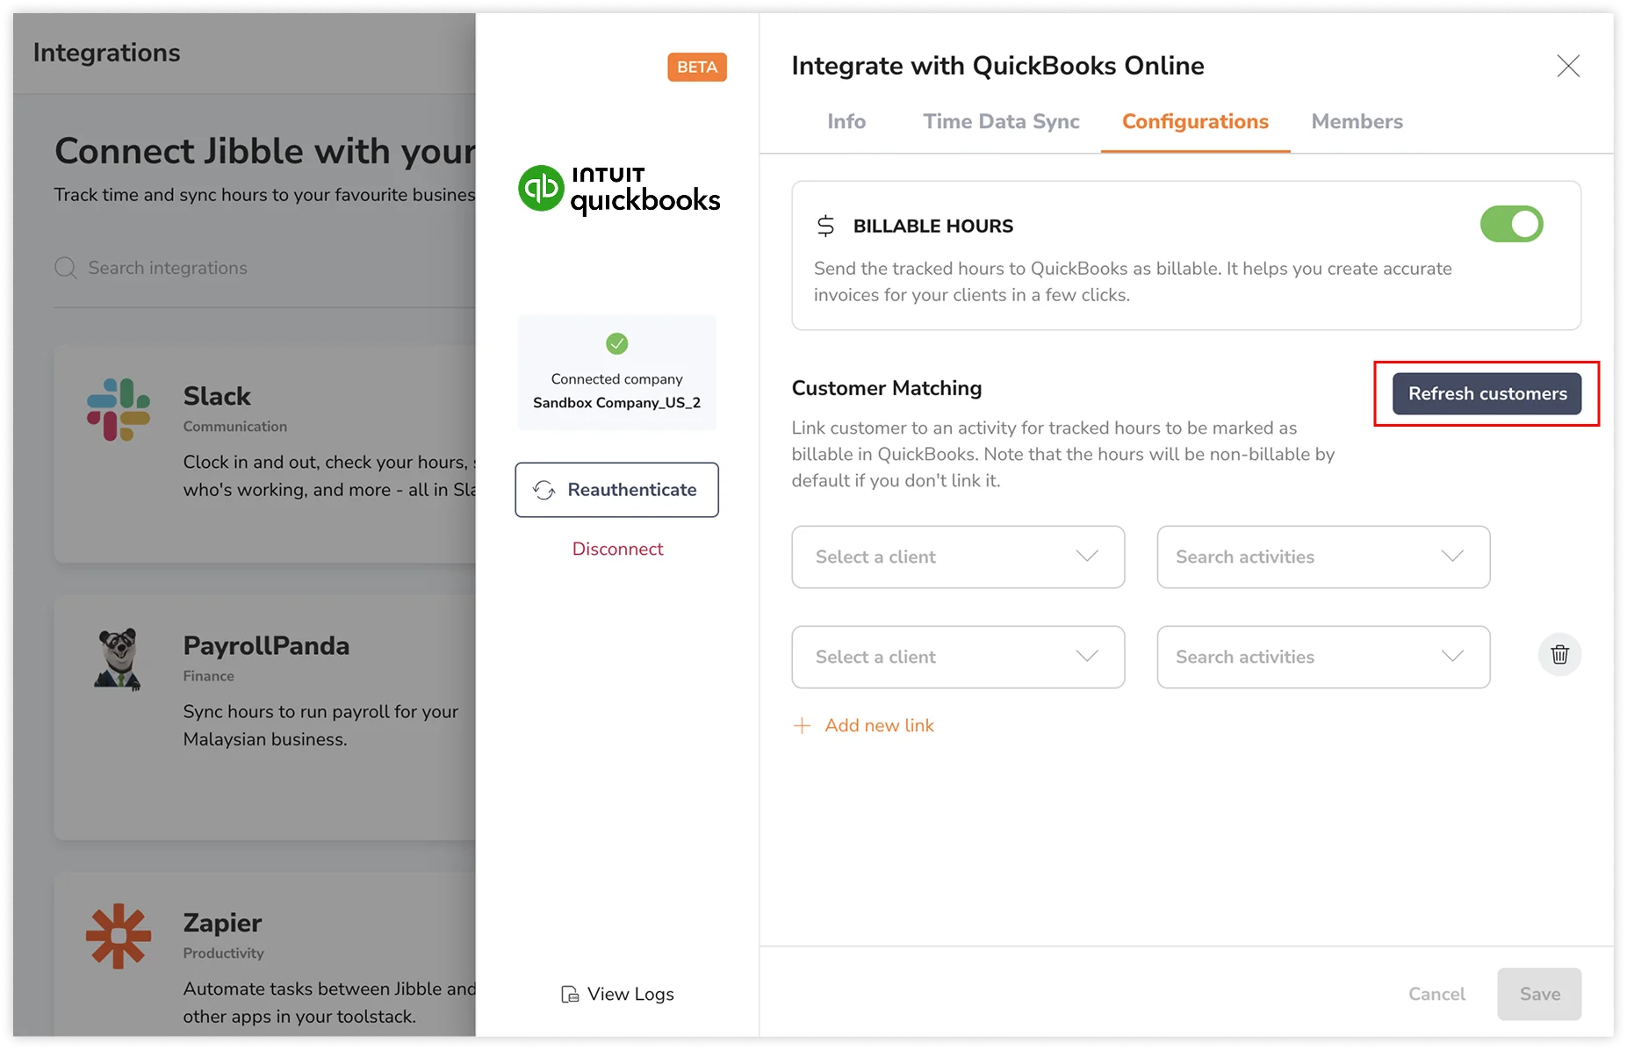Image resolution: width=1627 pixels, height=1050 pixels.
Task: Click the Intuit QuickBooks logo
Action: click(619, 190)
